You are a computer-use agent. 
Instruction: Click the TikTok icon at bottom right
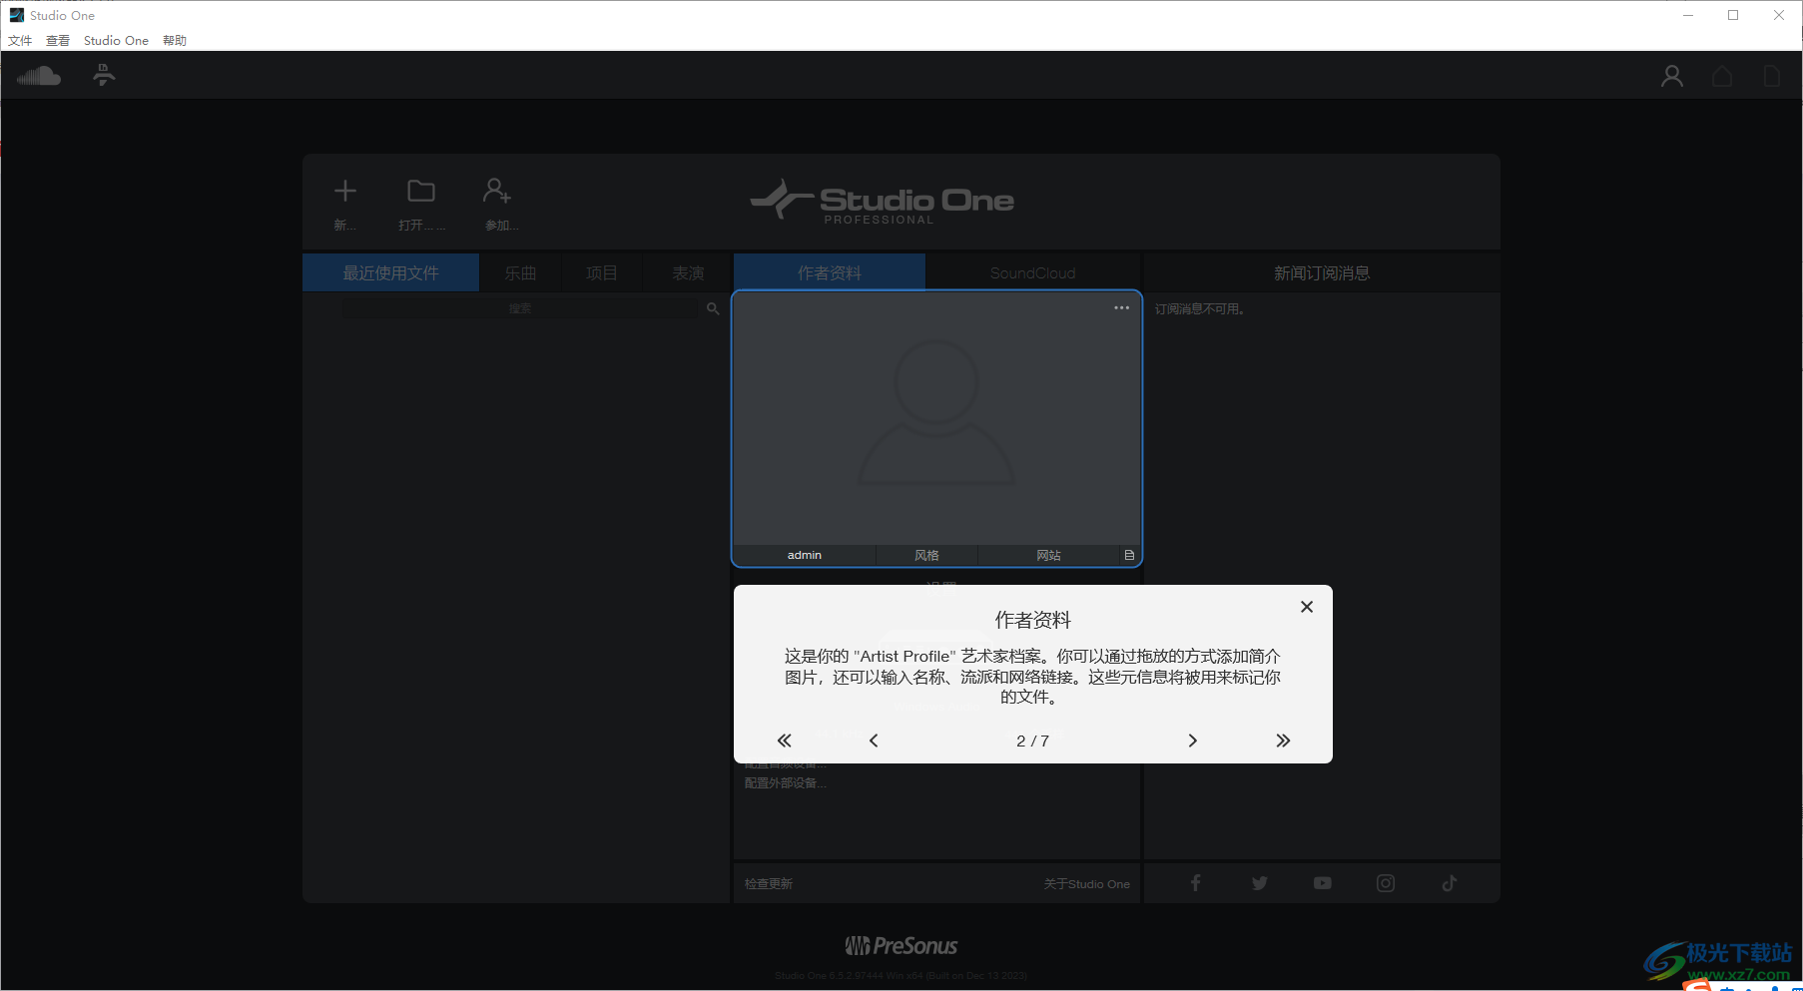point(1449,882)
